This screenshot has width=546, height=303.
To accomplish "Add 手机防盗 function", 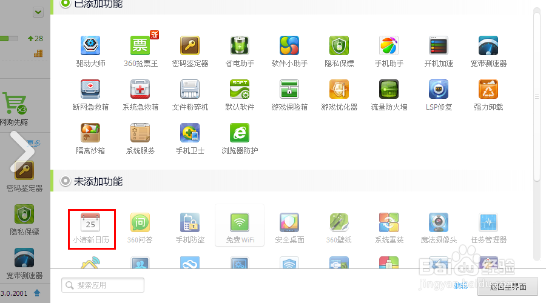I will 190,228.
